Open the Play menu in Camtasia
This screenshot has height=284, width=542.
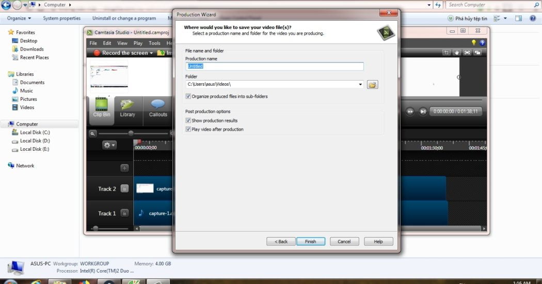tap(138, 43)
